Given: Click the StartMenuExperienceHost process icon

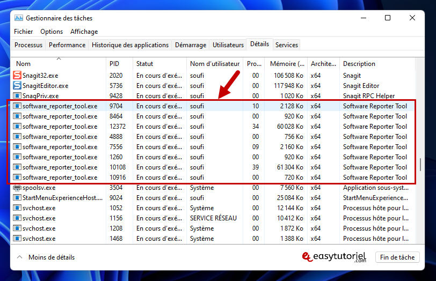Looking at the screenshot, I should (17, 198).
